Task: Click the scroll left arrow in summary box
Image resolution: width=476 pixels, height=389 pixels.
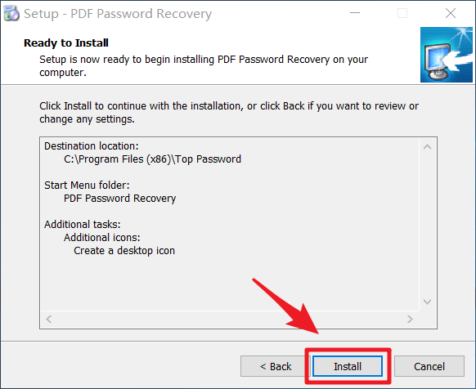Action: click(49, 319)
